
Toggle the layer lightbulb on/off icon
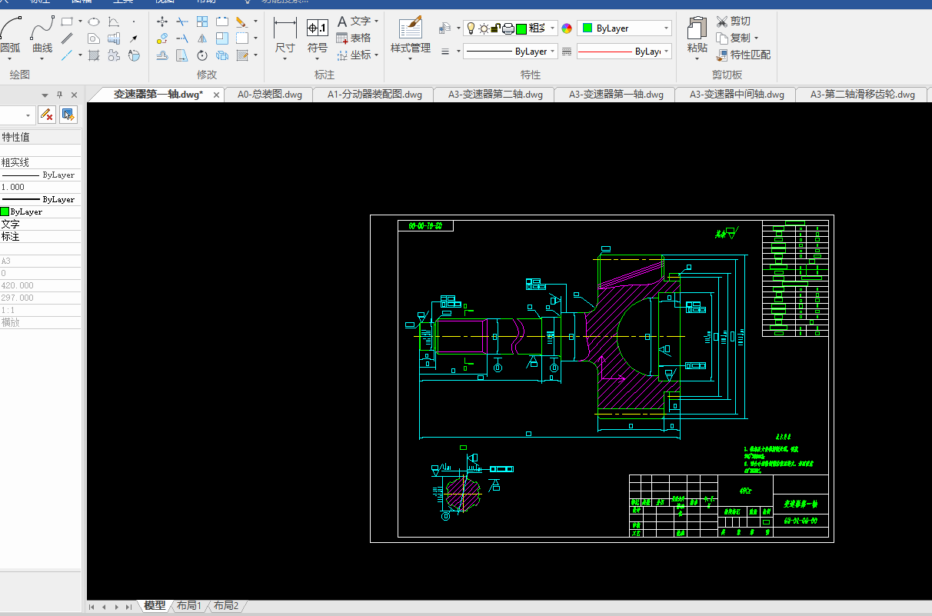coord(471,28)
